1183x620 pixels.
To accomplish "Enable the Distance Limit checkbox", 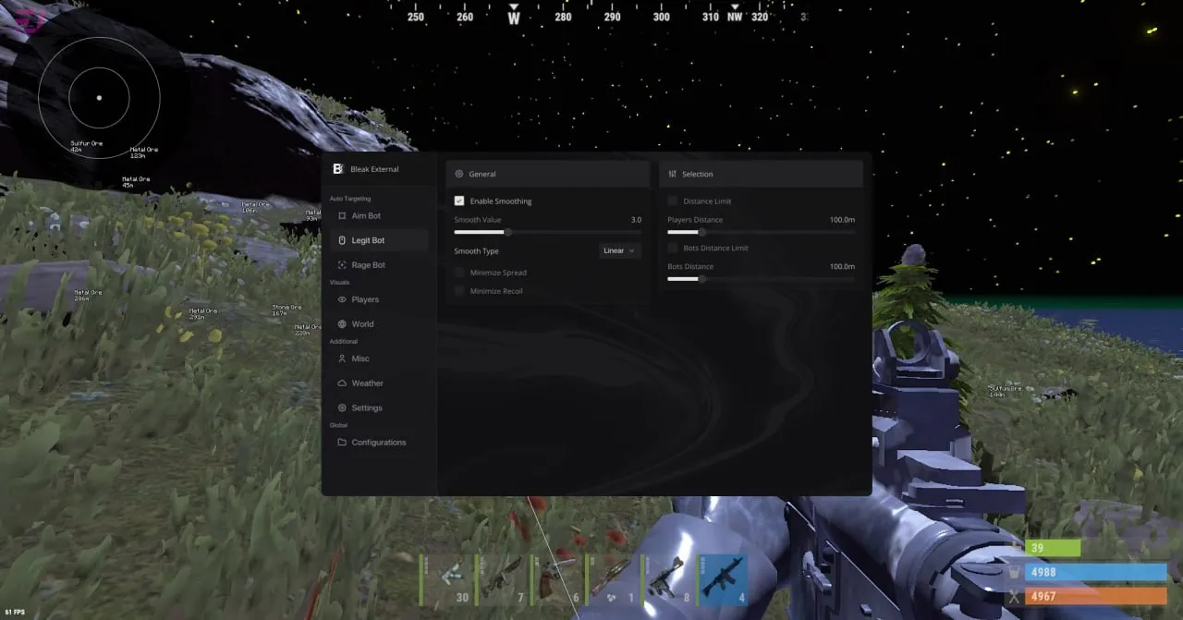I will click(673, 201).
